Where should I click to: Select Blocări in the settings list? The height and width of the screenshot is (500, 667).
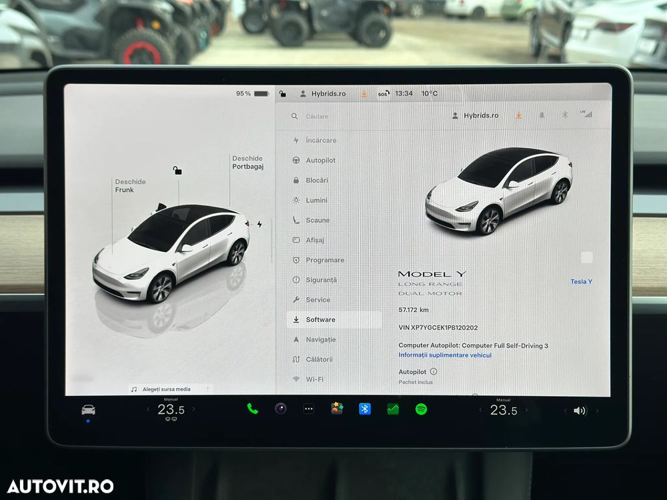coord(311,180)
